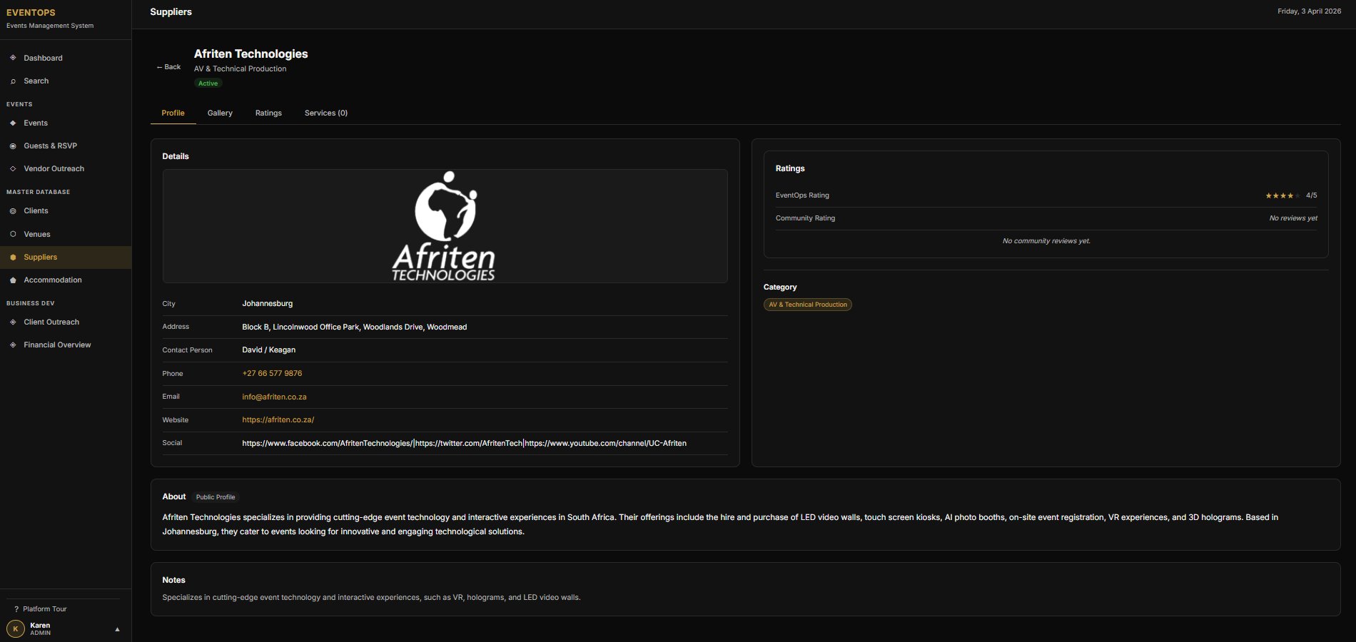Open the Services (0) tab
The image size is (1356, 642).
point(326,113)
